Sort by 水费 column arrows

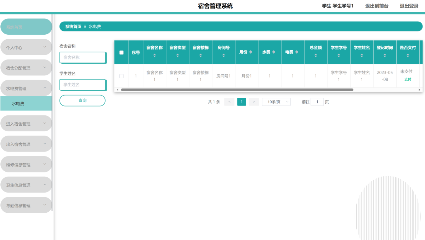coord(274,52)
